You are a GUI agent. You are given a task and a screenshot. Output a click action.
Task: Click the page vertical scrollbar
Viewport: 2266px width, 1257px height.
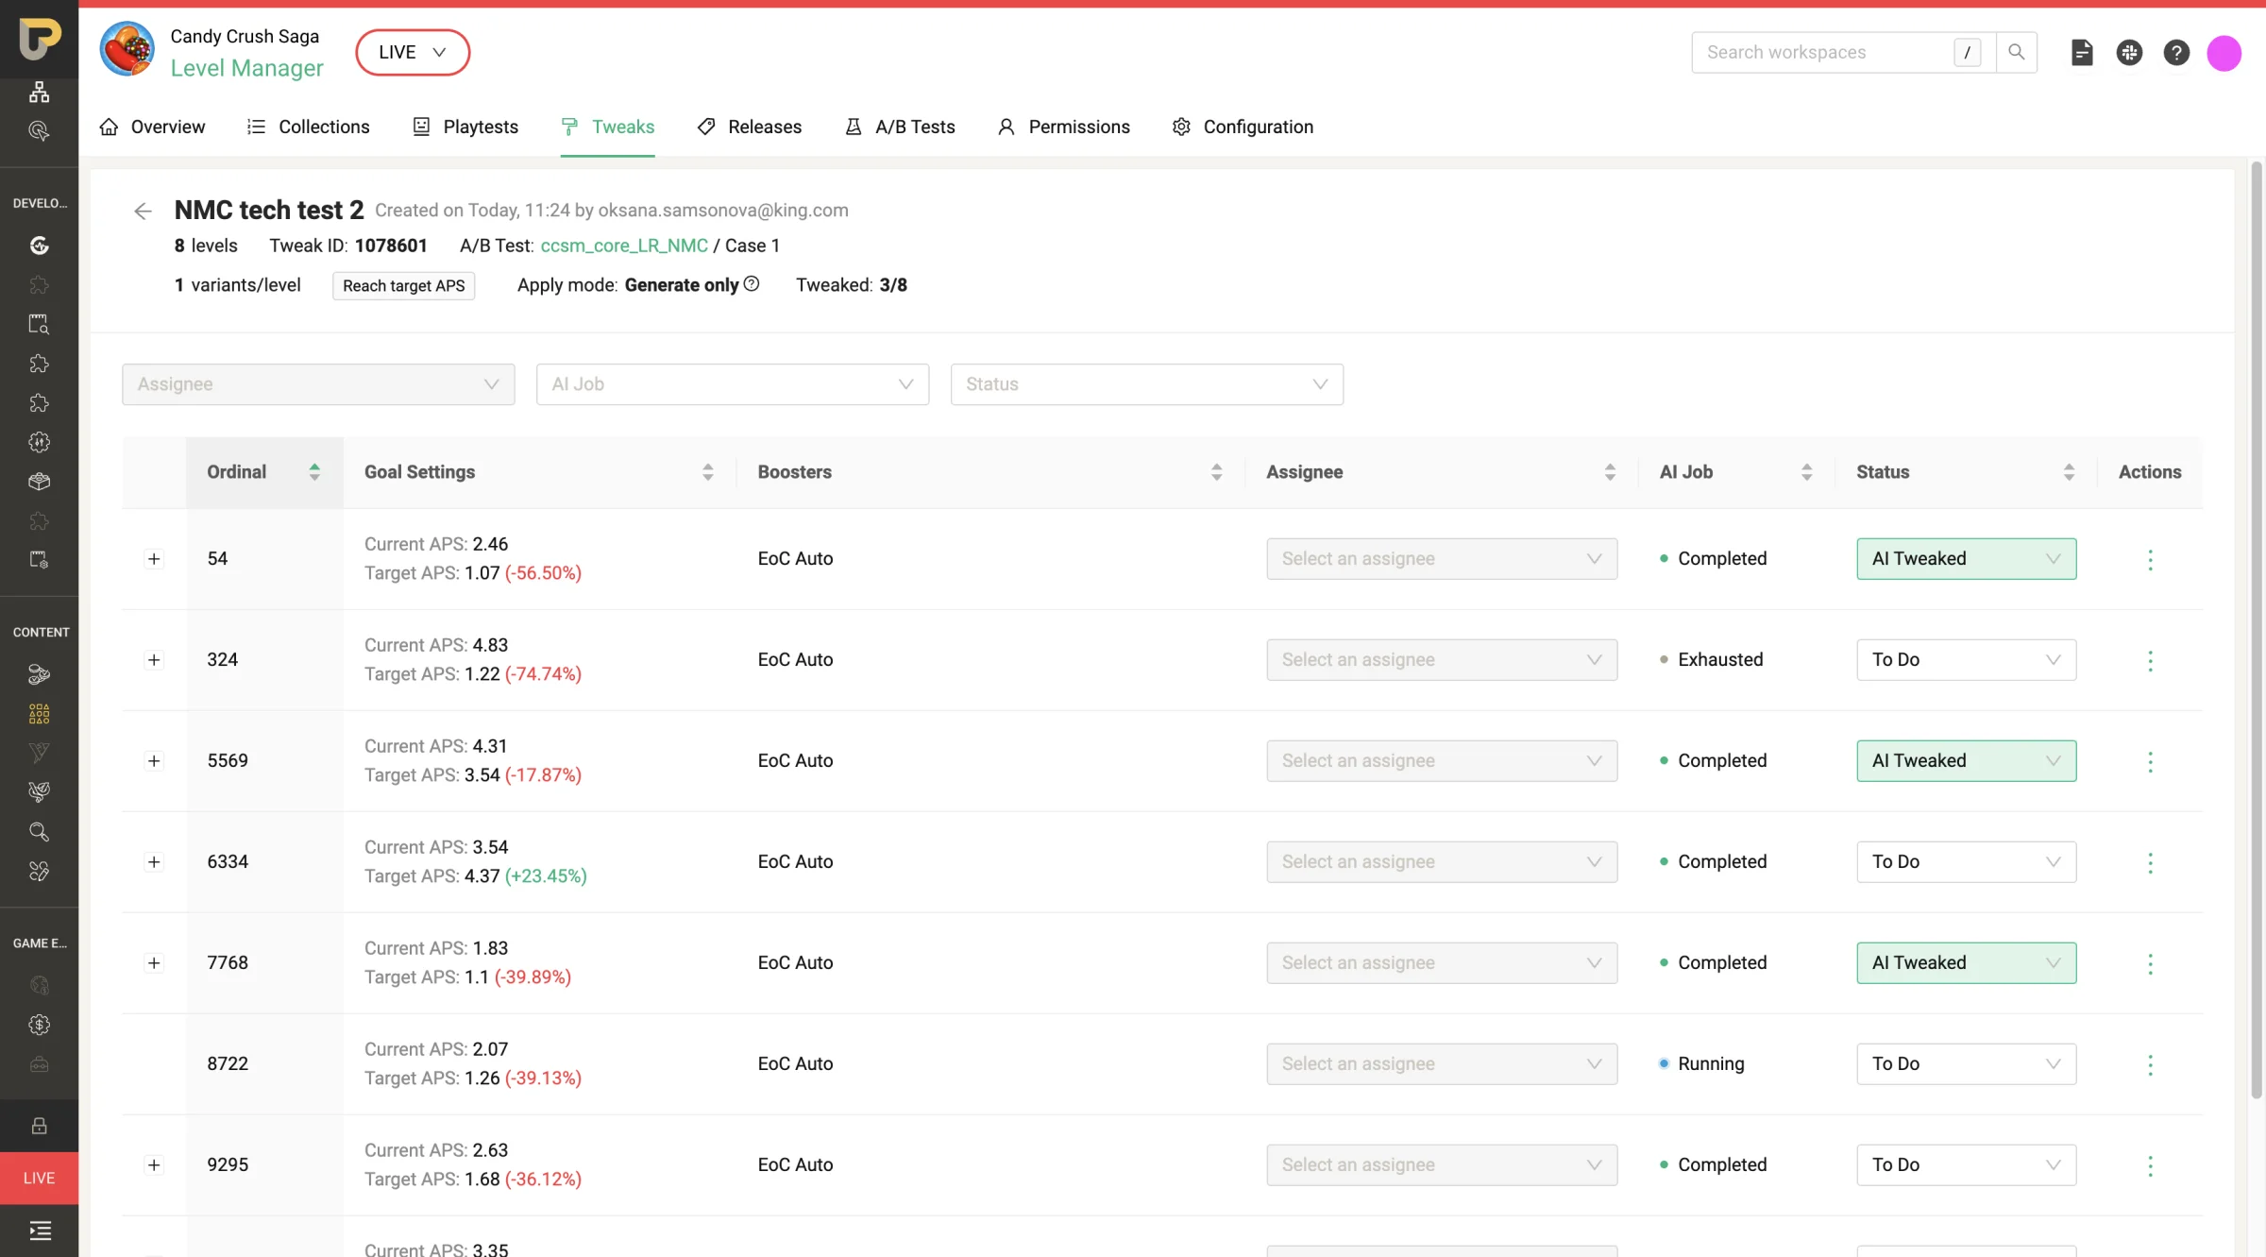click(x=2257, y=630)
